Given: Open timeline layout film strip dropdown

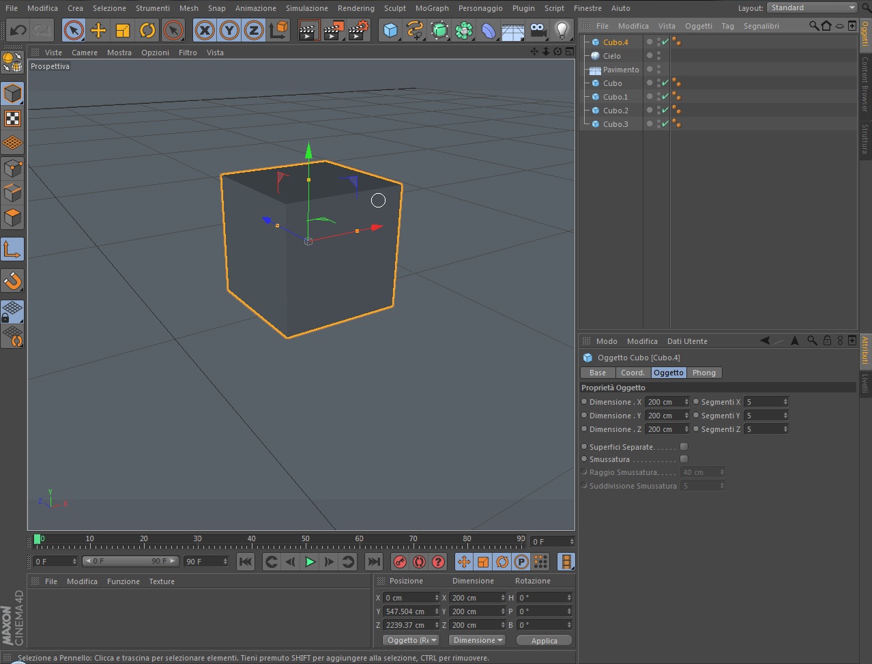Looking at the screenshot, I should click(x=566, y=562).
